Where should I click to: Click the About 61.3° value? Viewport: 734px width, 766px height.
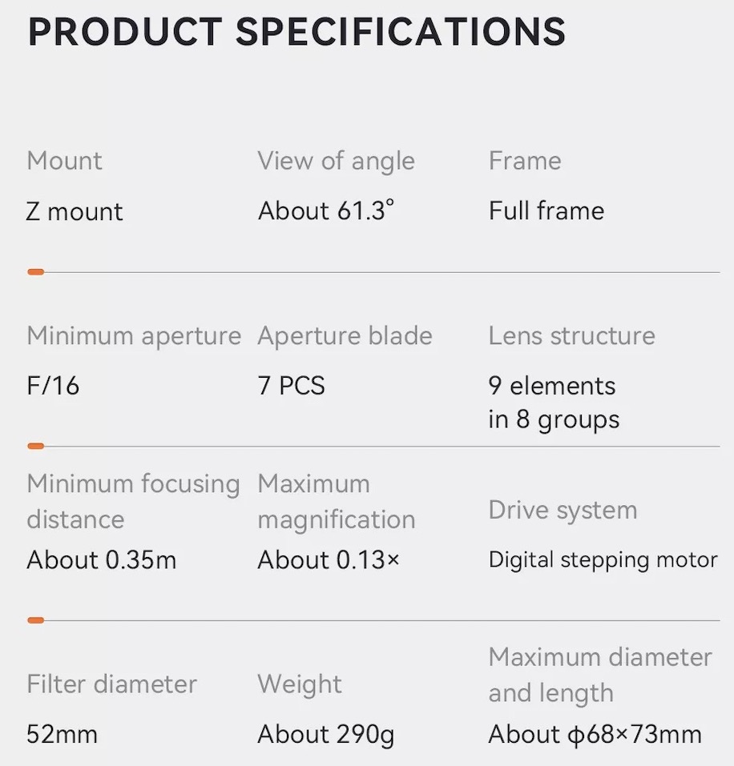(x=325, y=211)
